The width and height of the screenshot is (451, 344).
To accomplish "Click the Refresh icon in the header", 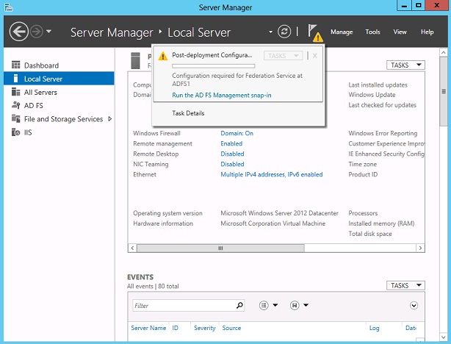I will click(284, 32).
